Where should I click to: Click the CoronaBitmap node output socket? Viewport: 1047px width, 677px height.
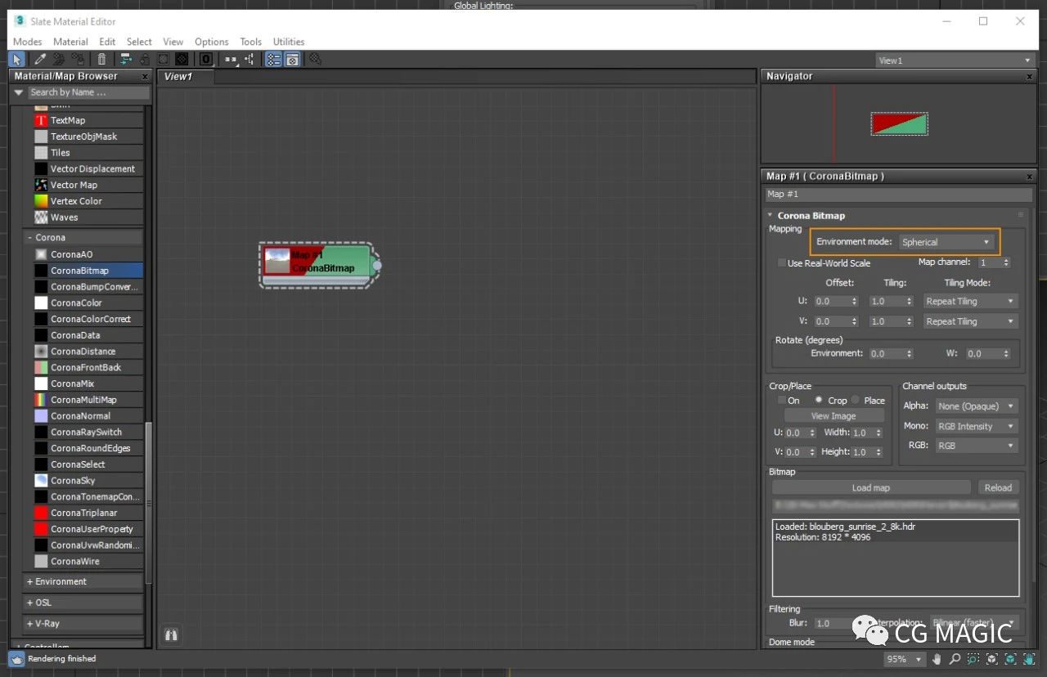click(x=376, y=266)
